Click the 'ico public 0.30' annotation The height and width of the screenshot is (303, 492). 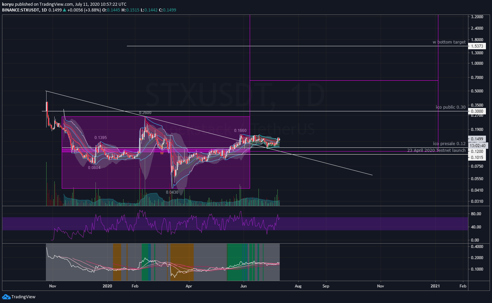450,107
